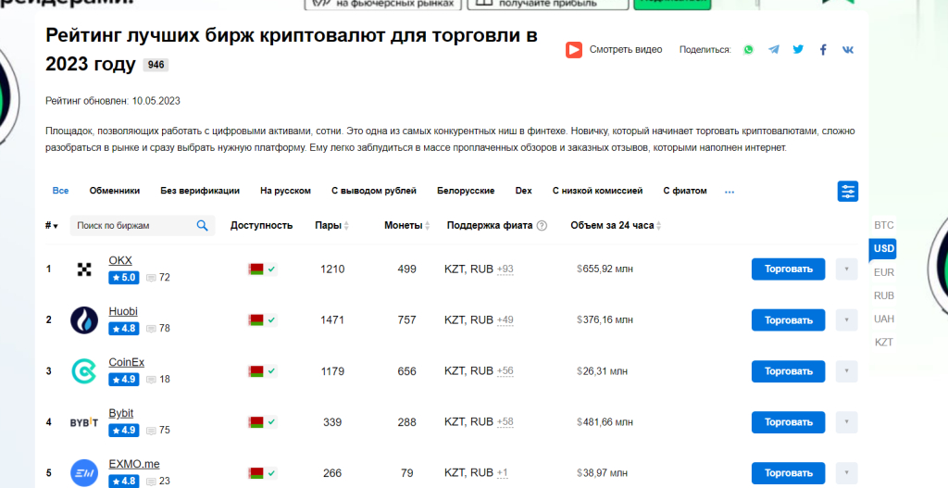Switch volume currency to UAH
Image resolution: width=948 pixels, height=488 pixels.
pyautogui.click(x=883, y=319)
